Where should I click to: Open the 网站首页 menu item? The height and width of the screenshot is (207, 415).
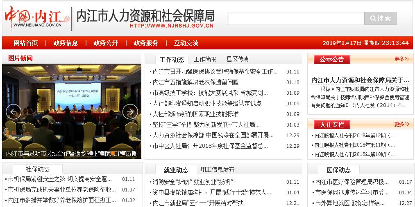pos(26,43)
